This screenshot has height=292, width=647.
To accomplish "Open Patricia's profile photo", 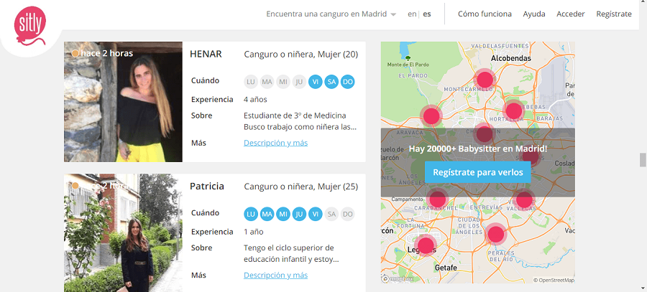I will point(123,232).
